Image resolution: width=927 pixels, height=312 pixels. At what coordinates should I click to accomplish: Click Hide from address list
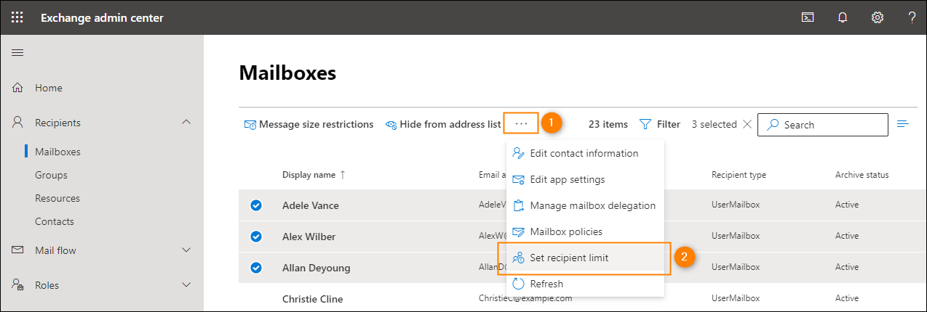click(x=443, y=125)
